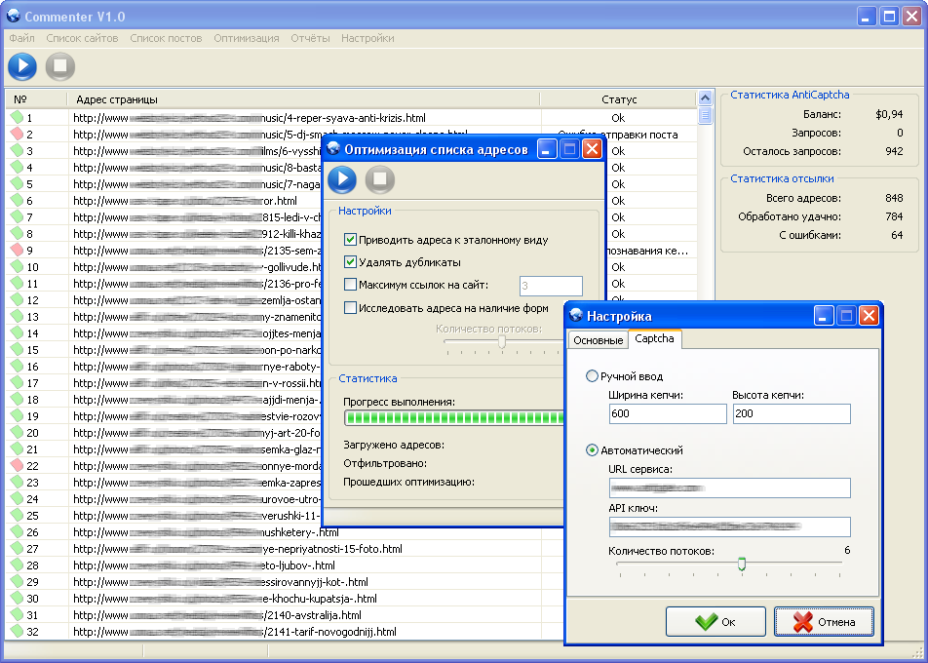Click the Количество потоков slider handle in Настройка
928x663 pixels.
742,564
